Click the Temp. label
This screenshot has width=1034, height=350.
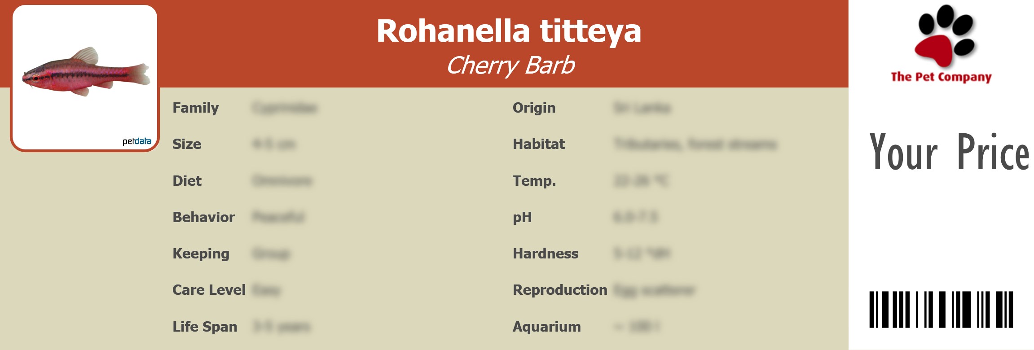tap(534, 181)
